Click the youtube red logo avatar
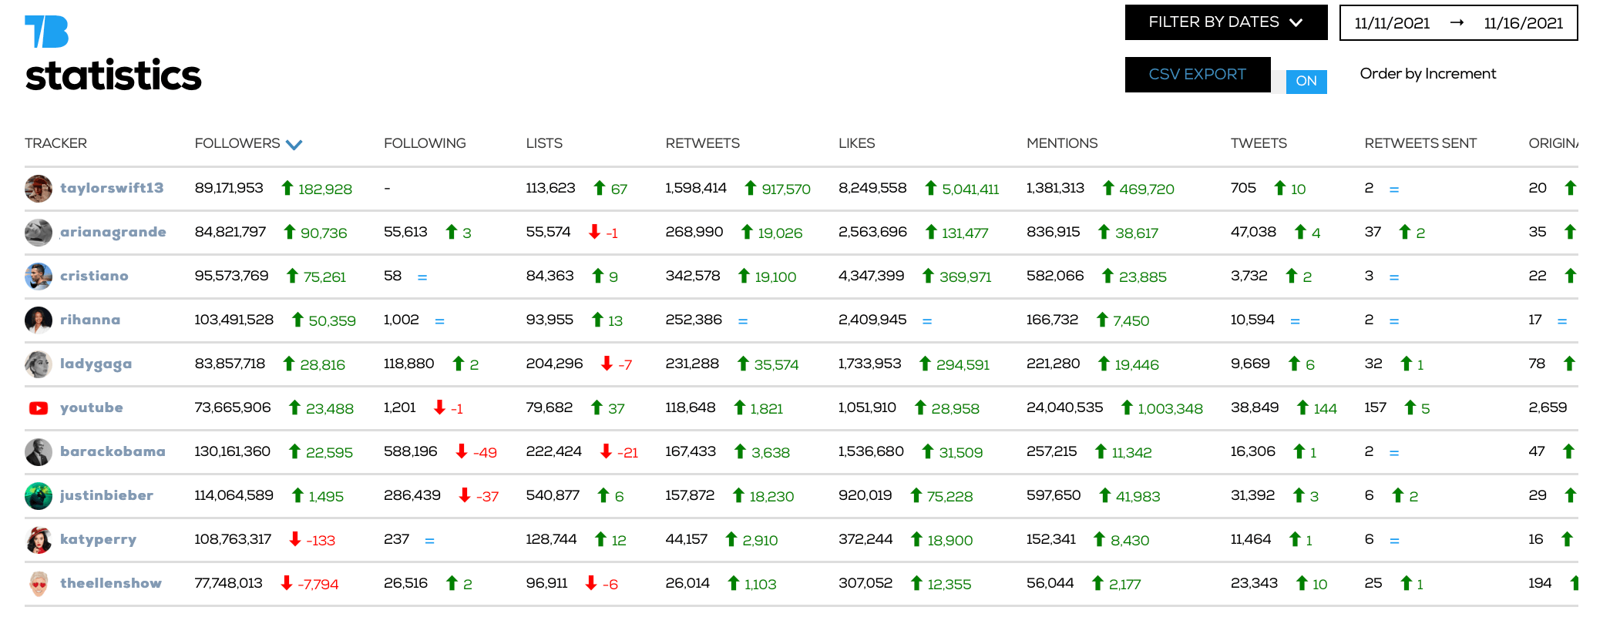 click(39, 408)
